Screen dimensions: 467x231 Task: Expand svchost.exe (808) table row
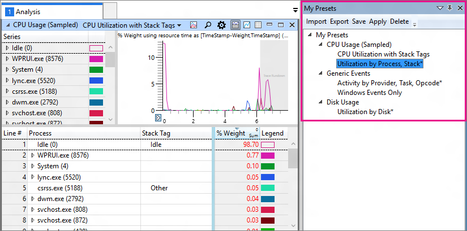coord(33,210)
